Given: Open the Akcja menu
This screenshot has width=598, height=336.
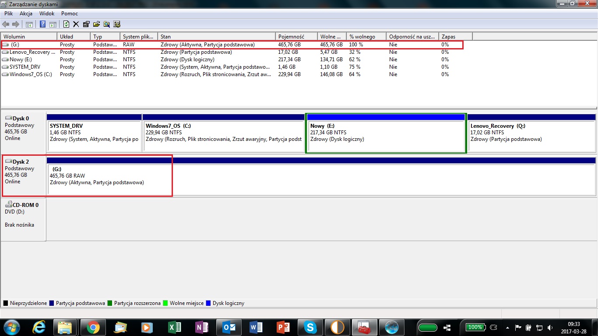Looking at the screenshot, I should [26, 14].
